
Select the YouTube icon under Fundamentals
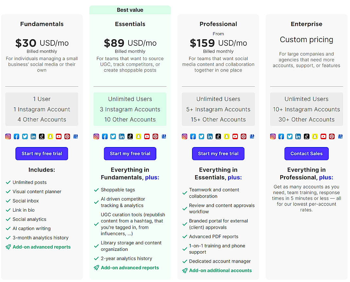[x=59, y=136]
